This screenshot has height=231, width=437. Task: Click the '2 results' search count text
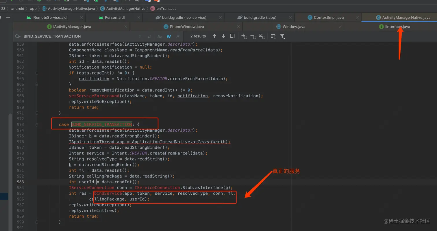(198, 36)
